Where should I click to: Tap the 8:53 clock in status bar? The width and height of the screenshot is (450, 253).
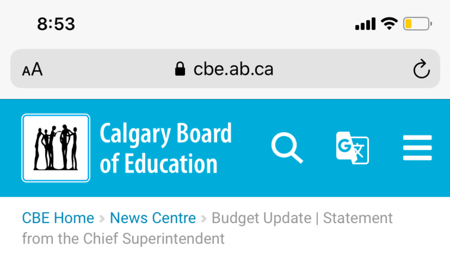click(x=56, y=24)
